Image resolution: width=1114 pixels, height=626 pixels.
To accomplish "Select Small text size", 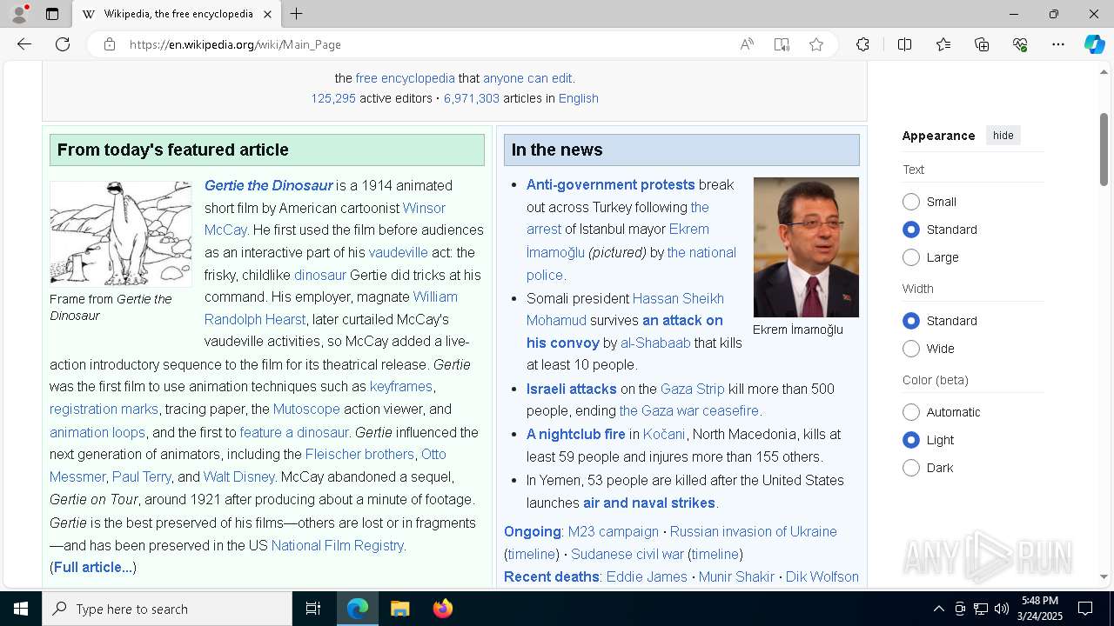I will click(x=911, y=202).
